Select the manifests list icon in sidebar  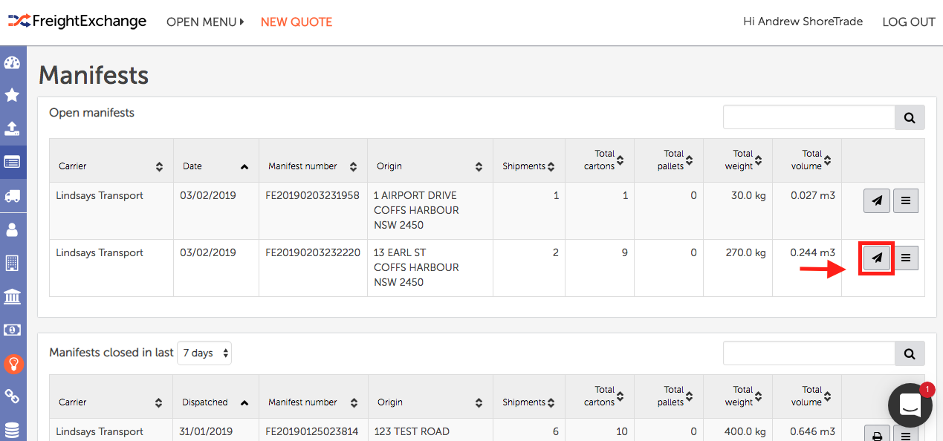(12, 162)
